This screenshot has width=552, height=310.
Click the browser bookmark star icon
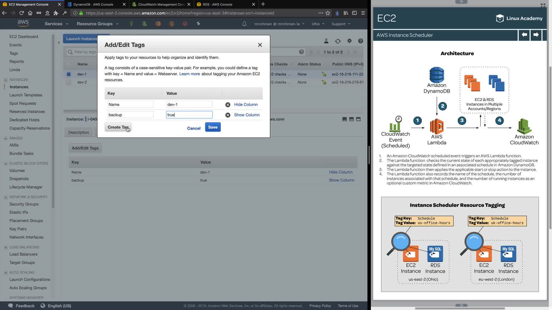coord(328,13)
